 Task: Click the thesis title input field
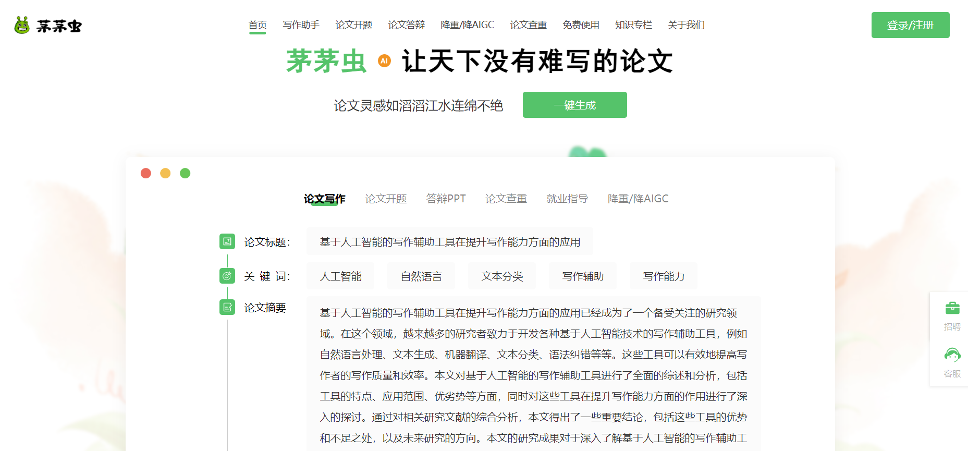449,242
